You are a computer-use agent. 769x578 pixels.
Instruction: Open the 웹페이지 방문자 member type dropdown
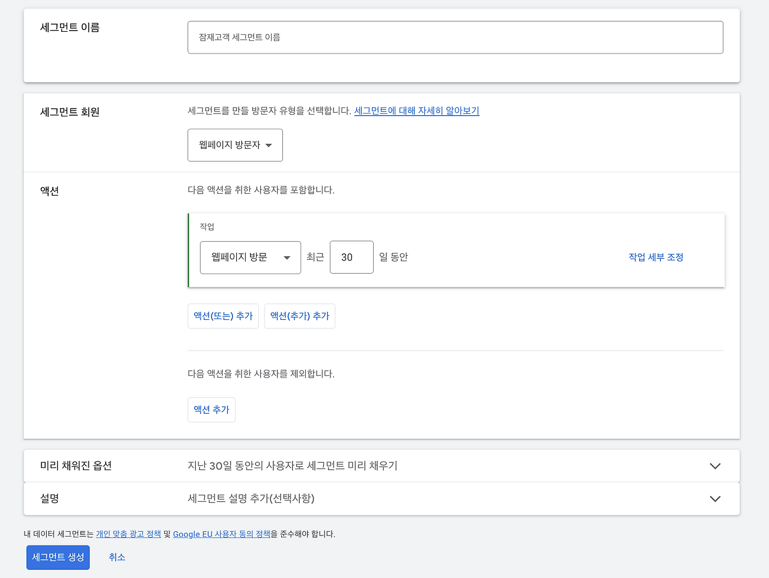click(x=235, y=145)
